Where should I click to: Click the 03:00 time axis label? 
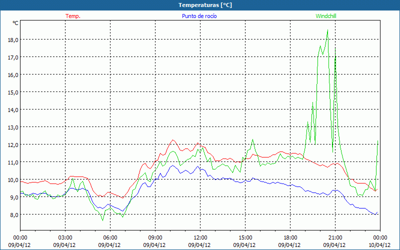65,237
